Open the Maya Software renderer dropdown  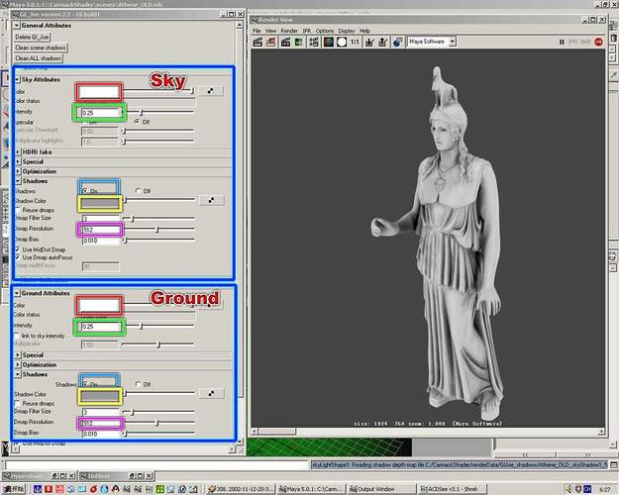(432, 43)
